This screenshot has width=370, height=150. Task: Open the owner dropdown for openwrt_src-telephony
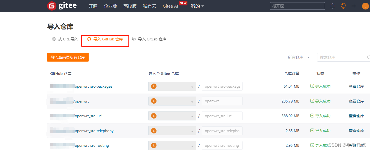pyautogui.click(x=172, y=131)
